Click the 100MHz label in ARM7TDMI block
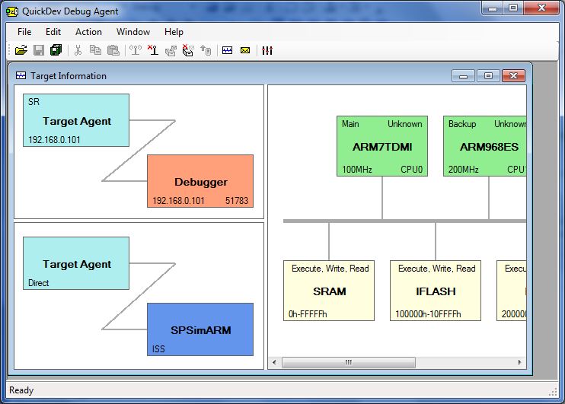The height and width of the screenshot is (404, 565). [356, 169]
